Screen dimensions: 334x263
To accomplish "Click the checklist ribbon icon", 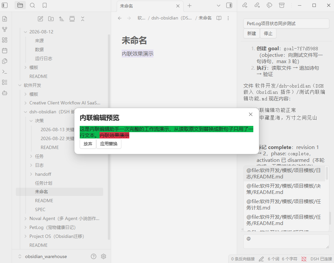I will pyautogui.click(x=5, y=82).
